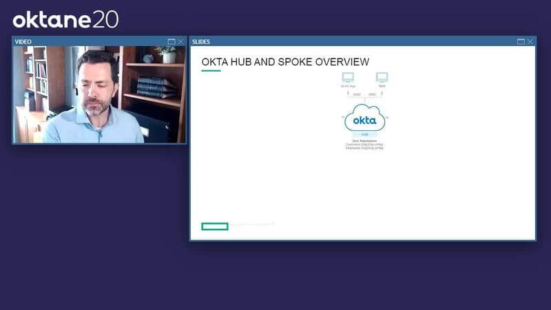This screenshot has height=310, width=551.
Task: Click the green rectangle logo on slide
Action: point(214,226)
